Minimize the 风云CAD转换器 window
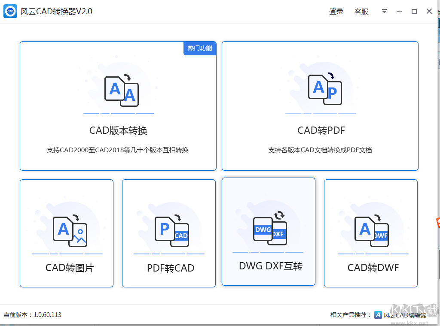Screen dimensions: 440x326 point(400,12)
